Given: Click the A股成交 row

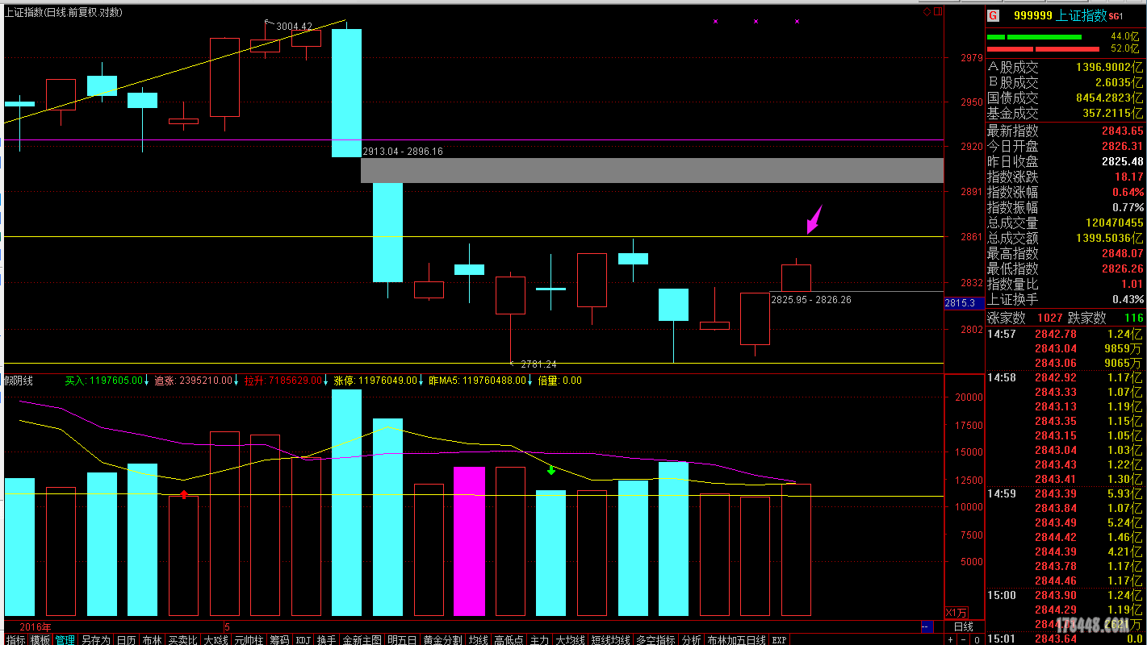Looking at the screenshot, I should 1065,68.
